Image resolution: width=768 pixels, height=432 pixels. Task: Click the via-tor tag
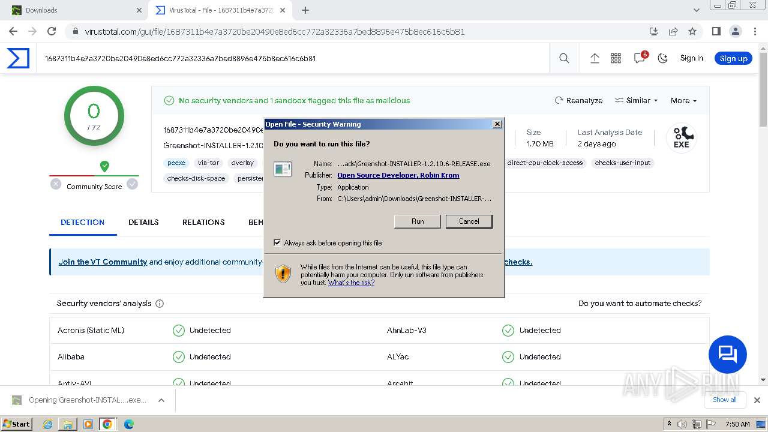coord(208,163)
